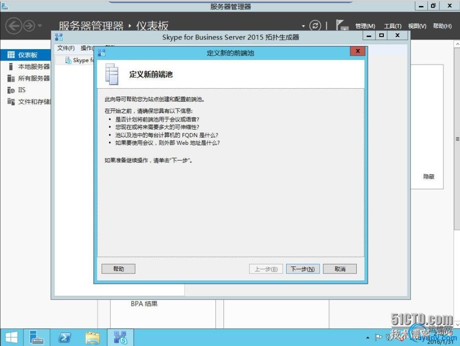Click the Cancel (取消) wizard button
This screenshot has height=346, width=460.
point(340,269)
